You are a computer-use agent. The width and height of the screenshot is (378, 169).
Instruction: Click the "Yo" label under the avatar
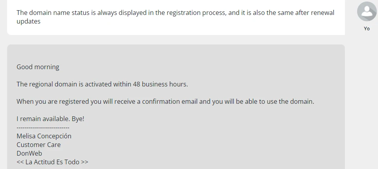coord(367,29)
